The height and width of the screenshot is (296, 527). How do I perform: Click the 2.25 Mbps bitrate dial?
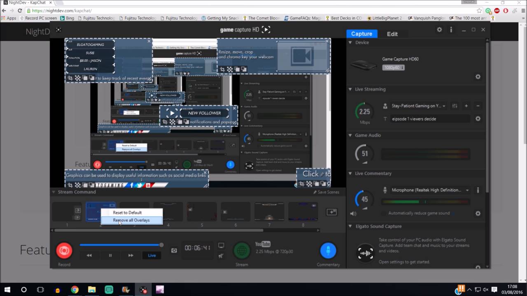[364, 112]
